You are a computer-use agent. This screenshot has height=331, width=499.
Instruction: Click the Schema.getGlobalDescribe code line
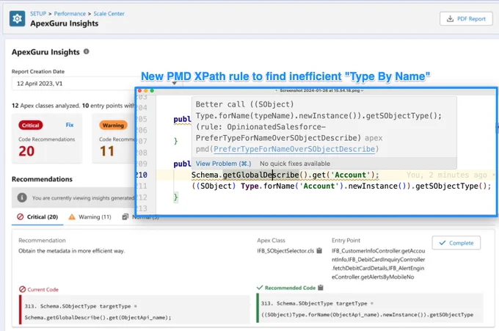[x=285, y=175]
